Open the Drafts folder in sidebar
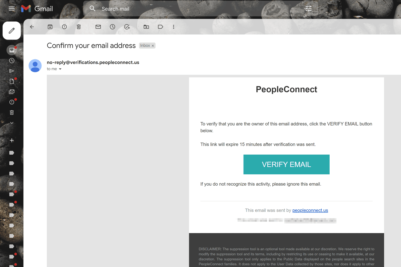401x267 pixels. tap(12, 81)
